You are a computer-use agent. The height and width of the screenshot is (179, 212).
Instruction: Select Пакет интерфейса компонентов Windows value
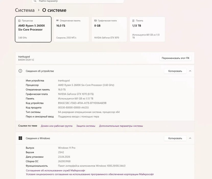click(92, 166)
